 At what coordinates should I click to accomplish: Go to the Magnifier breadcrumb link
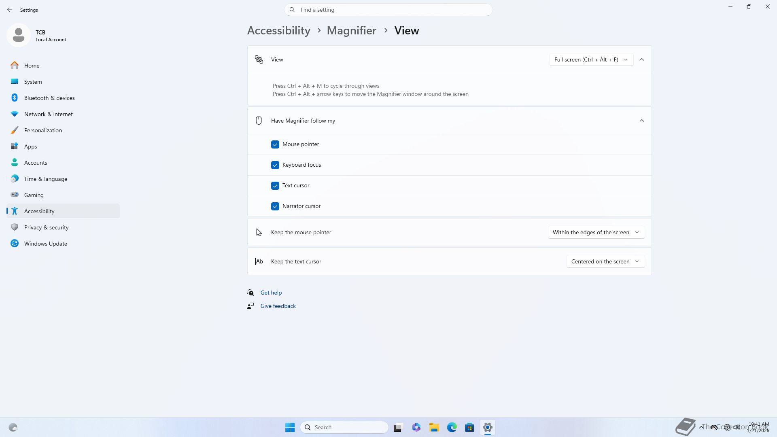coord(351,30)
